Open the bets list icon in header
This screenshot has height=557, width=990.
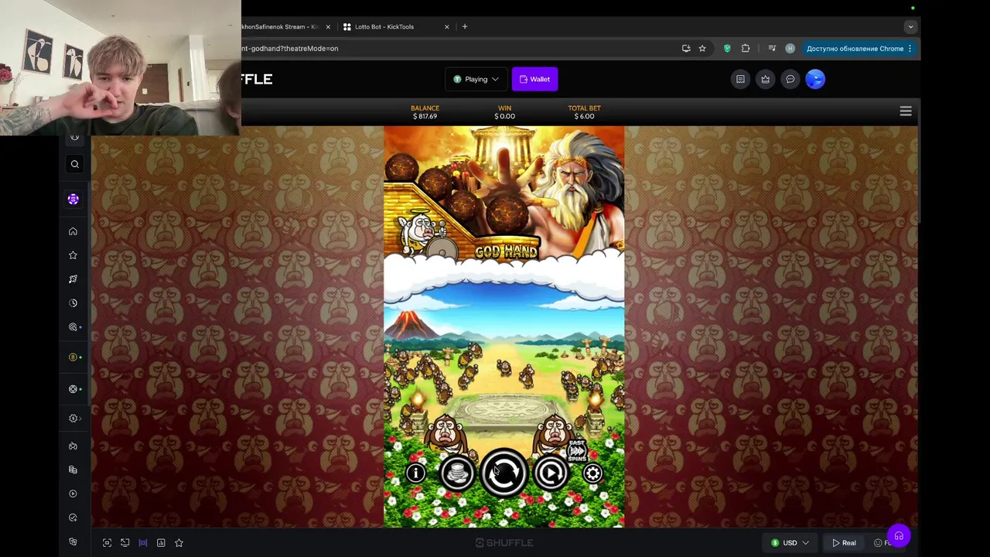pos(740,79)
